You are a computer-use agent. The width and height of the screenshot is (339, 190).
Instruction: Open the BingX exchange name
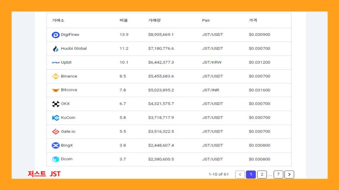(67, 145)
